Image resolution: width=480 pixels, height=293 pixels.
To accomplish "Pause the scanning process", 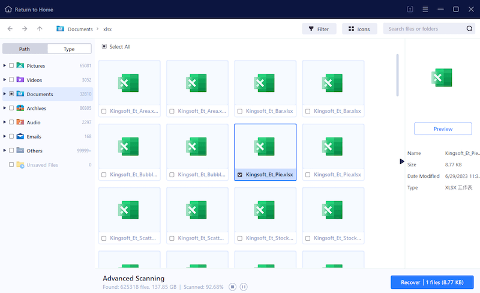I will [x=244, y=287].
